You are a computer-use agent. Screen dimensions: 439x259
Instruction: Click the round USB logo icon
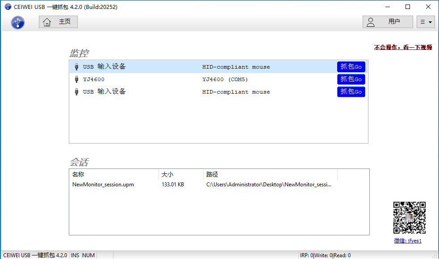click(x=18, y=22)
